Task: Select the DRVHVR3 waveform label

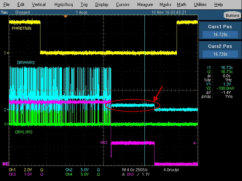Action: click(26, 63)
